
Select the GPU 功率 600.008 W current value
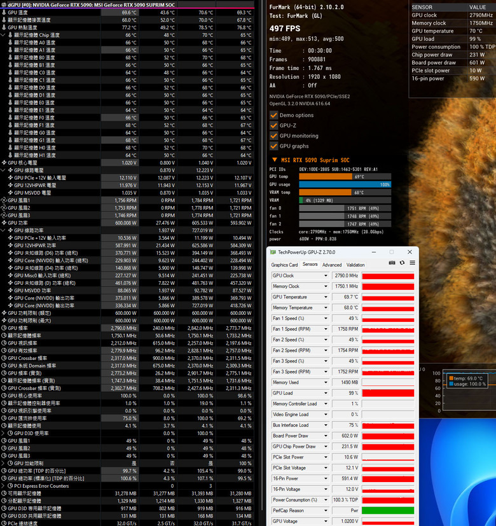click(120, 223)
